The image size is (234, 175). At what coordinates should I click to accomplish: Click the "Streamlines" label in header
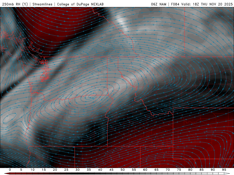pos(42,4)
